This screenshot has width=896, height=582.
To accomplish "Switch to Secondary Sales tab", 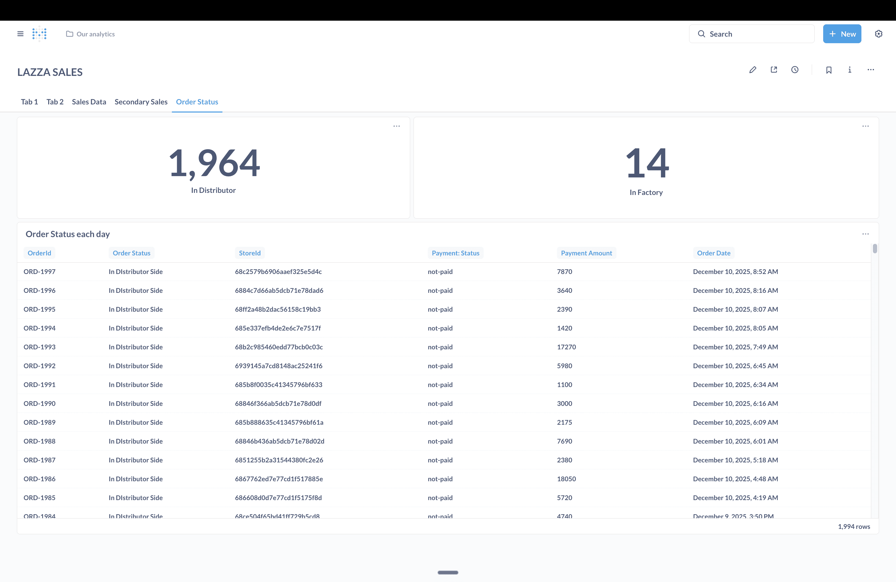I will 141,102.
